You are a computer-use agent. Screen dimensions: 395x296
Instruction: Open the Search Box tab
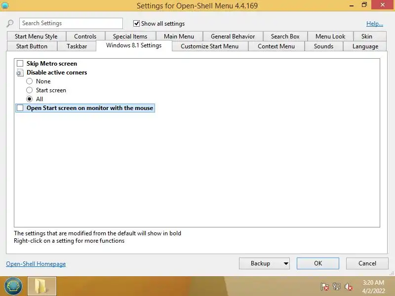(x=285, y=37)
